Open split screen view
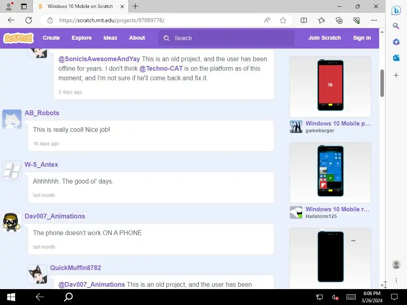 point(304,20)
